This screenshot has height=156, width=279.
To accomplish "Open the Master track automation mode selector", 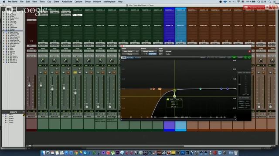I will pos(31,51).
